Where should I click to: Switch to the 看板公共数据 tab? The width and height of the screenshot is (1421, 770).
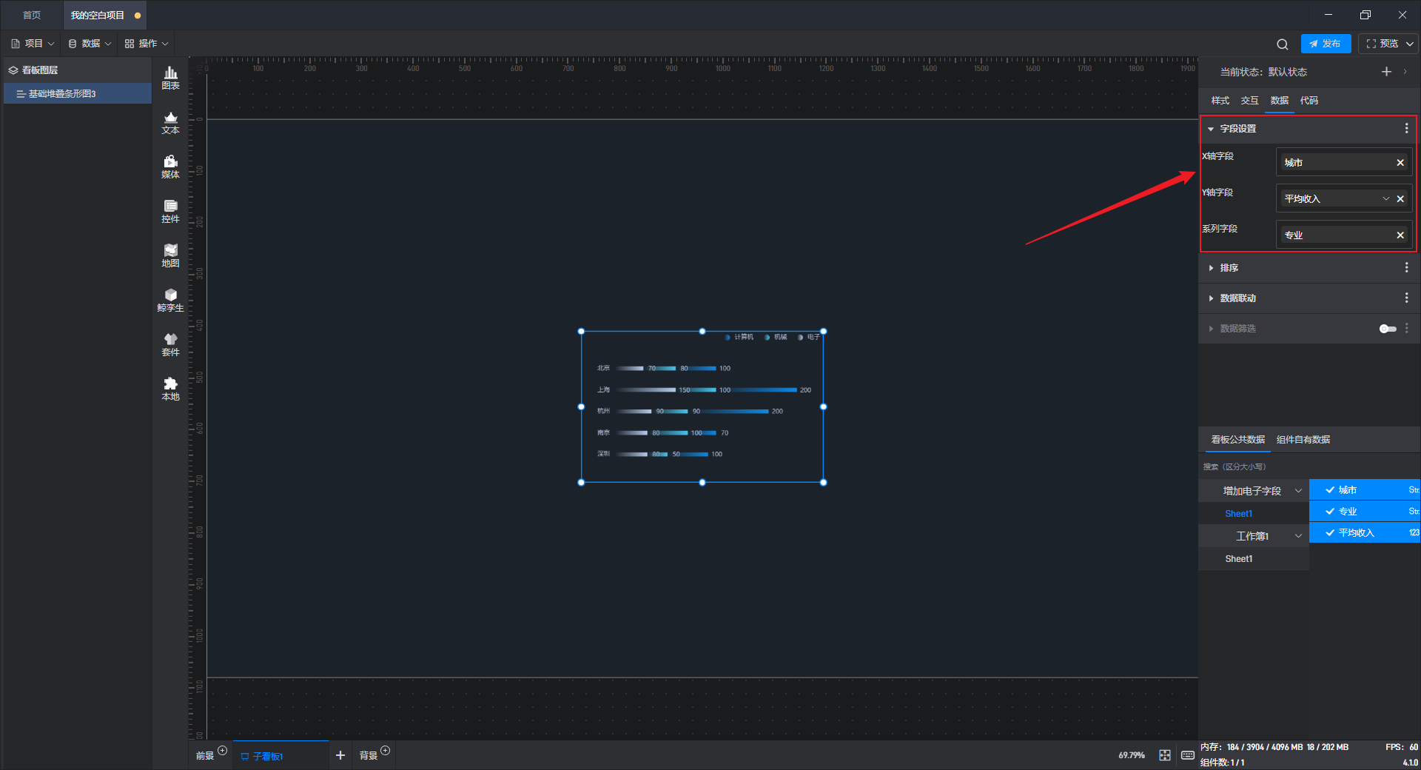pyautogui.click(x=1238, y=440)
